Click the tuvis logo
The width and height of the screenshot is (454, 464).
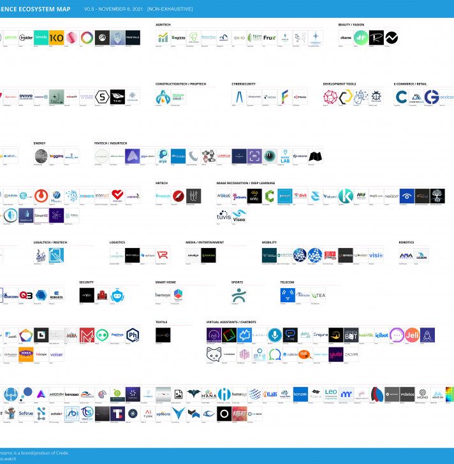pos(224,215)
